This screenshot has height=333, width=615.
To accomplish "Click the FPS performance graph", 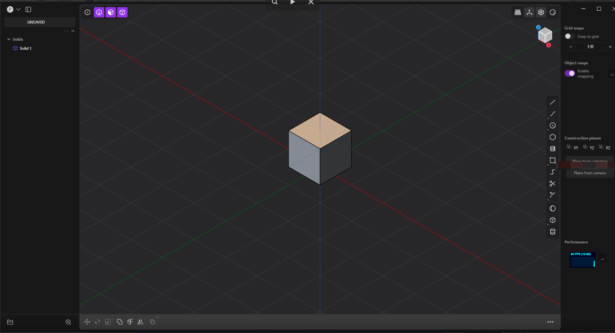I will (x=582, y=260).
